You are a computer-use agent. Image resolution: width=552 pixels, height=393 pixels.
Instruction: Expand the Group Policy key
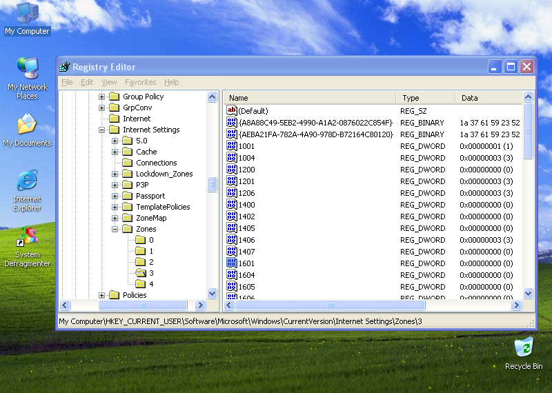[x=101, y=97]
